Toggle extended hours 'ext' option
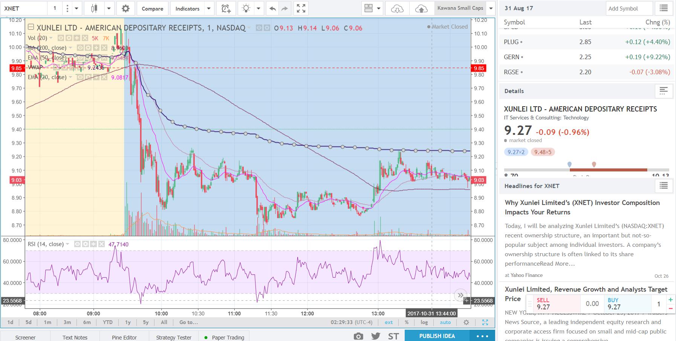The width and height of the screenshot is (676, 341). [x=388, y=322]
